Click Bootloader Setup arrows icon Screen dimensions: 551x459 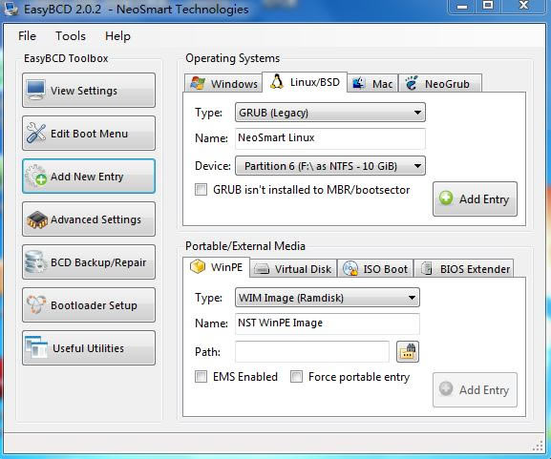pyautogui.click(x=36, y=304)
